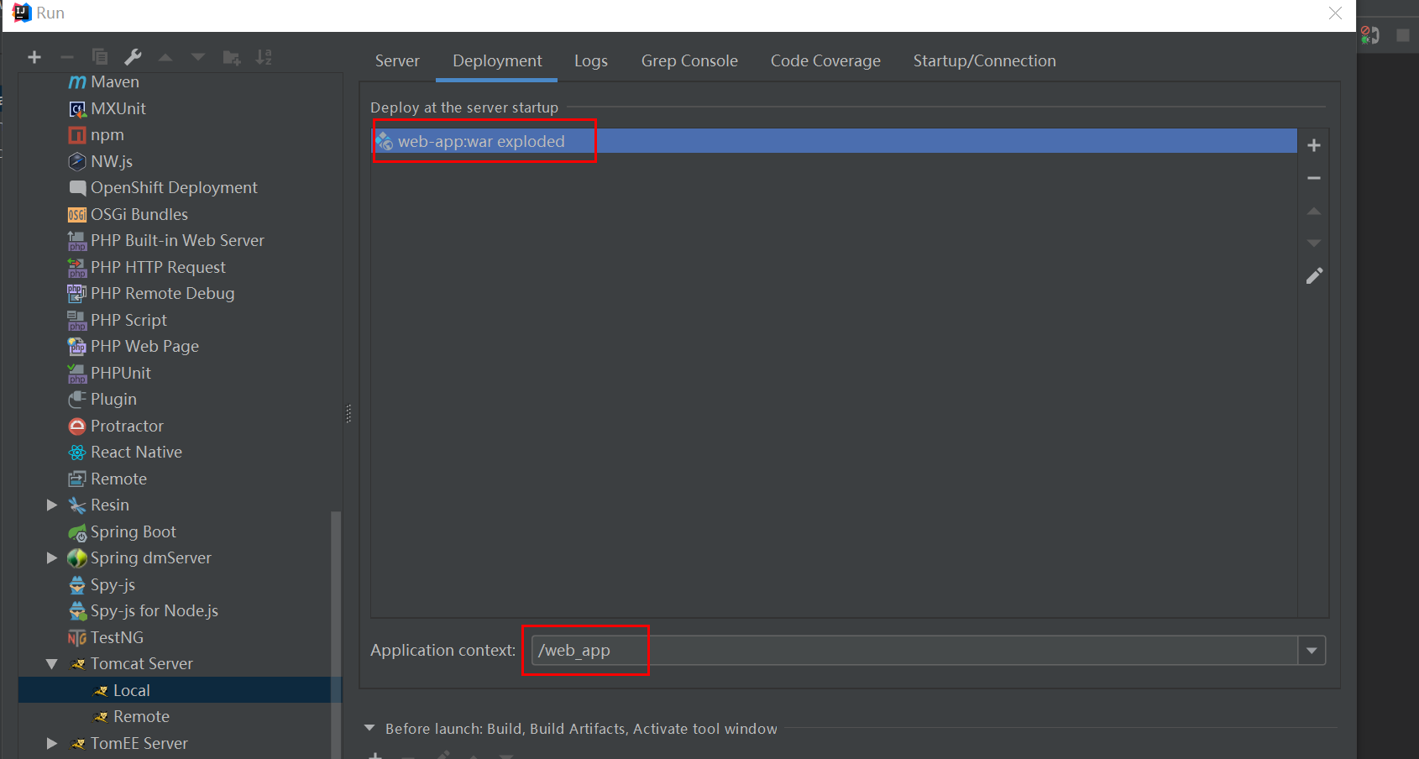Open edit templates wrench icon
Screen dimensions: 1419x759
tap(133, 57)
